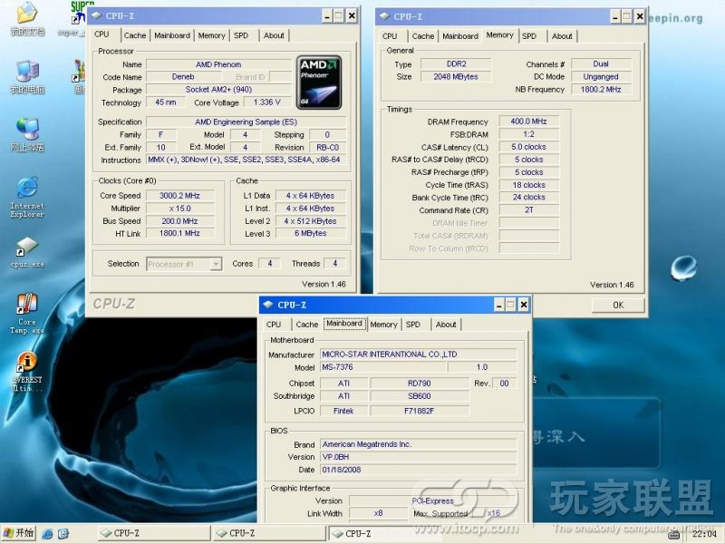
Task: Launch the Internet Explorer desktop shortcut
Action: pyautogui.click(x=27, y=197)
